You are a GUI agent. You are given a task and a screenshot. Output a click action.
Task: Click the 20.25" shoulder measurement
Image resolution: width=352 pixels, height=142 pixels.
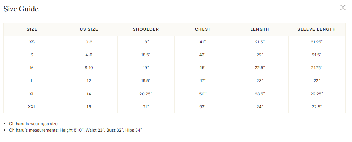146,94
